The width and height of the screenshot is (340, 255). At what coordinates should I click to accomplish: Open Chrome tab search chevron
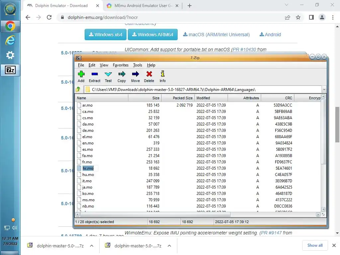(x=287, y=5)
